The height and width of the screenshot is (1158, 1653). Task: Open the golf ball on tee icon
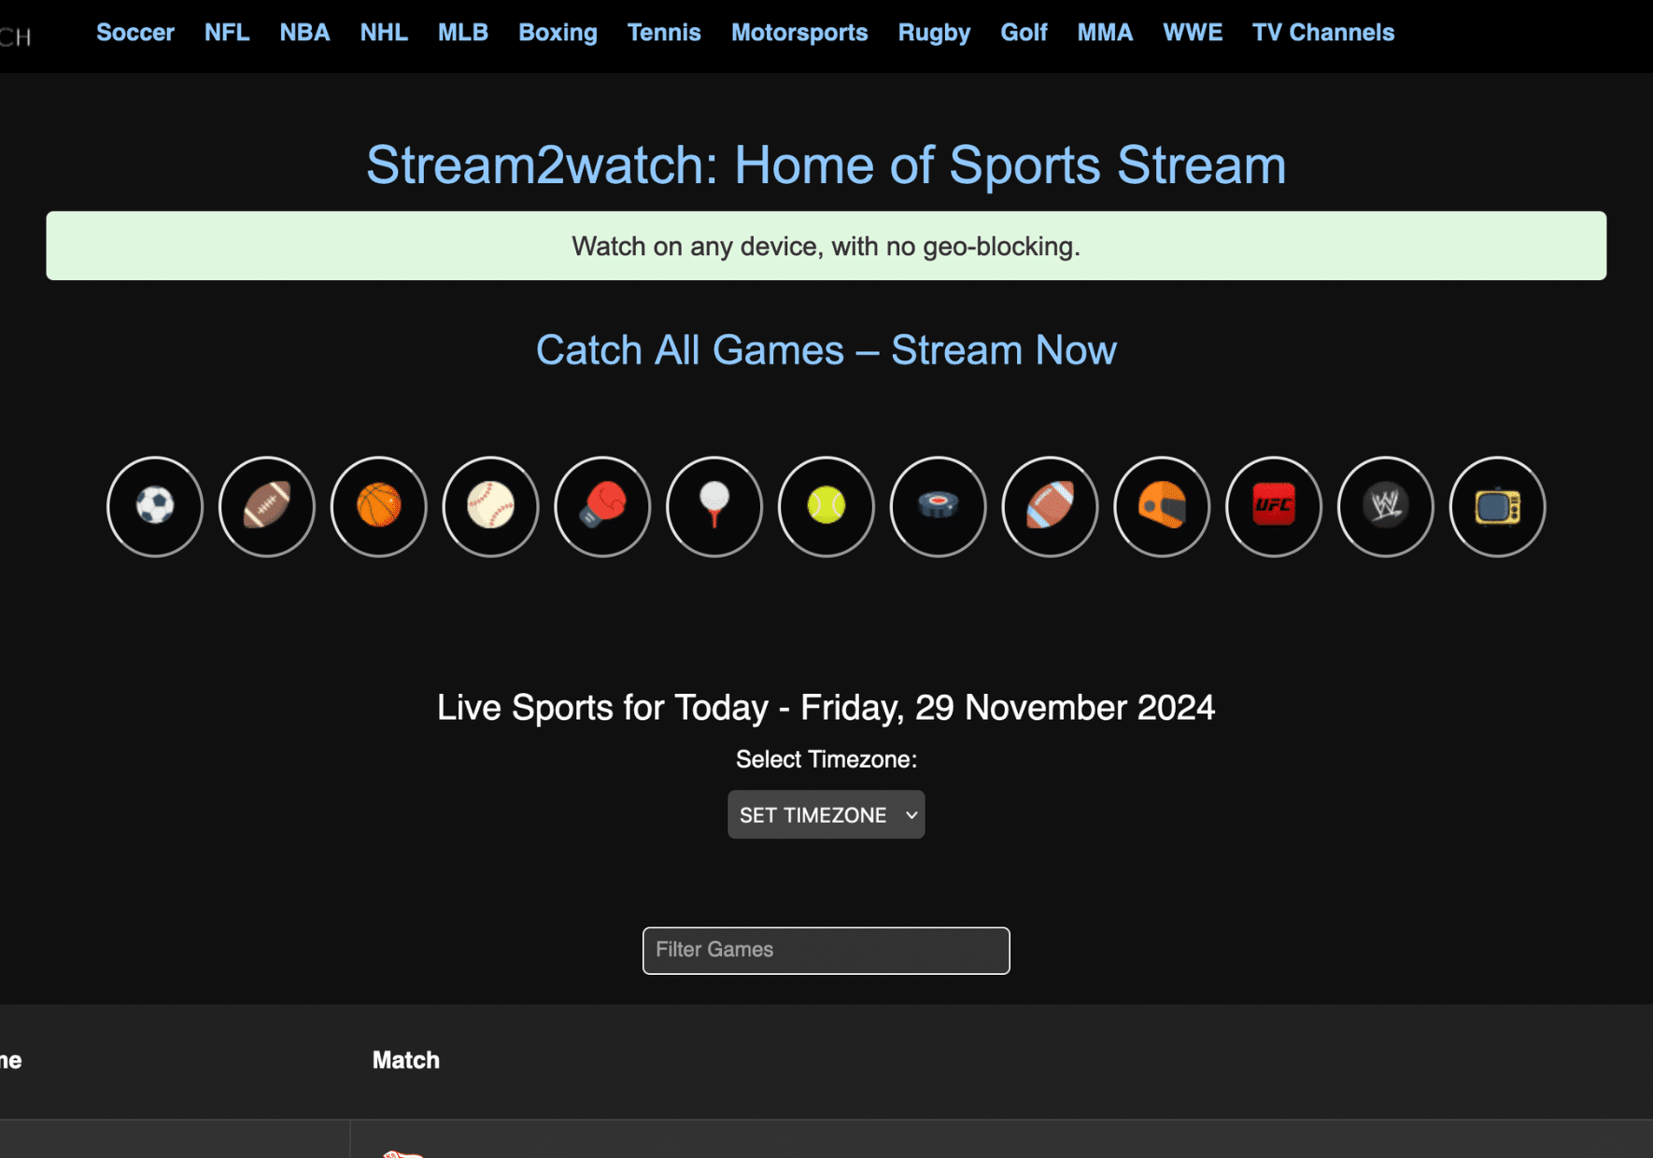point(714,506)
